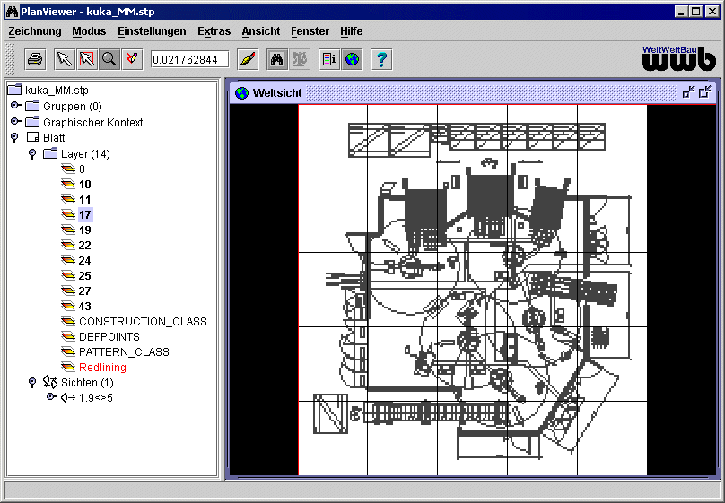Open the layer info list icon
This screenshot has height=503, width=725.
click(329, 59)
